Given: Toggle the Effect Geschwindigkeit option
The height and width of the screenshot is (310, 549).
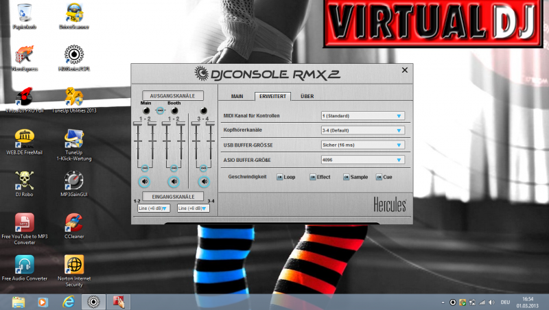Looking at the screenshot, I should (x=313, y=177).
